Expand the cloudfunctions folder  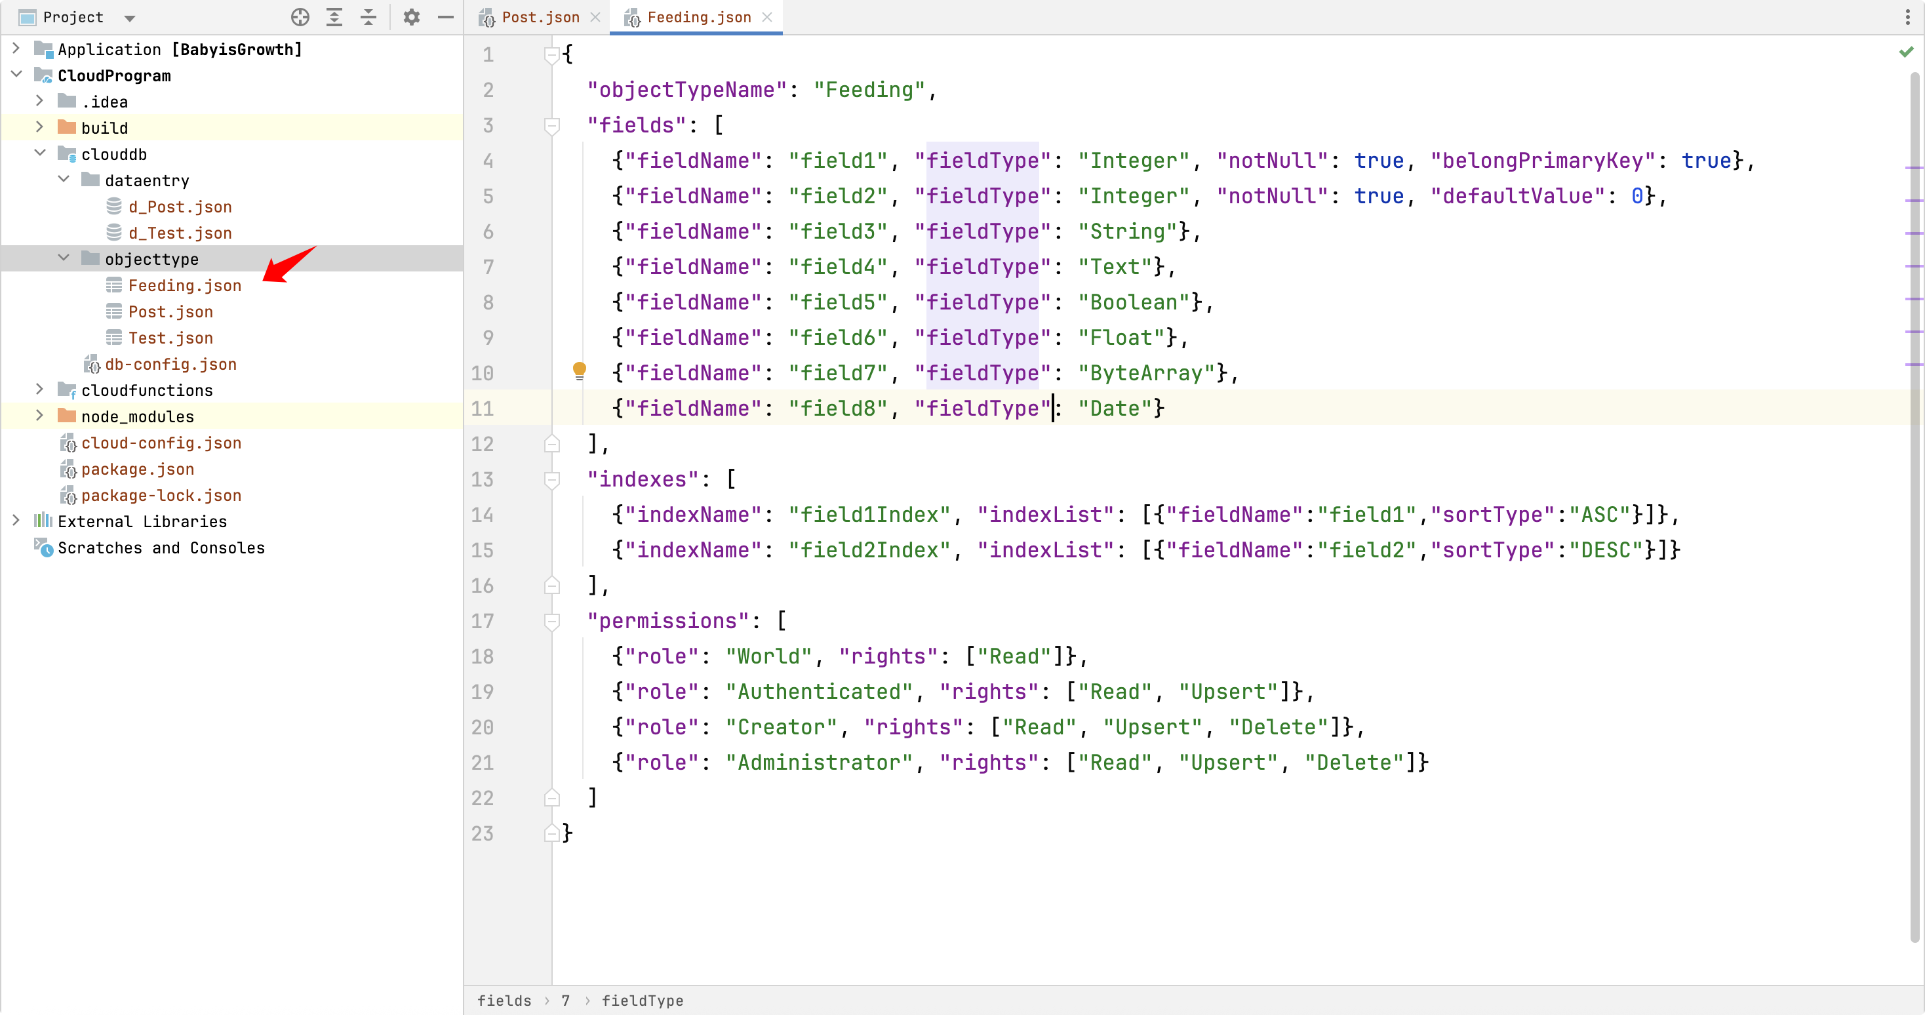click(x=39, y=389)
